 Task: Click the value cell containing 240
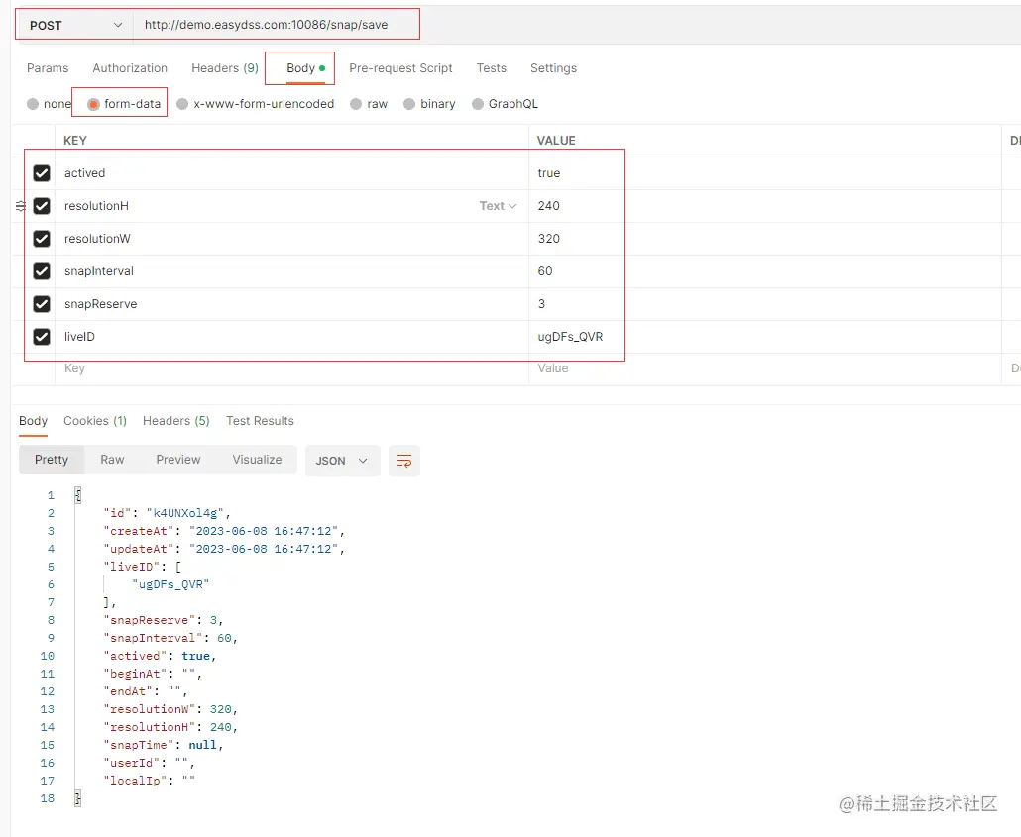coord(764,206)
